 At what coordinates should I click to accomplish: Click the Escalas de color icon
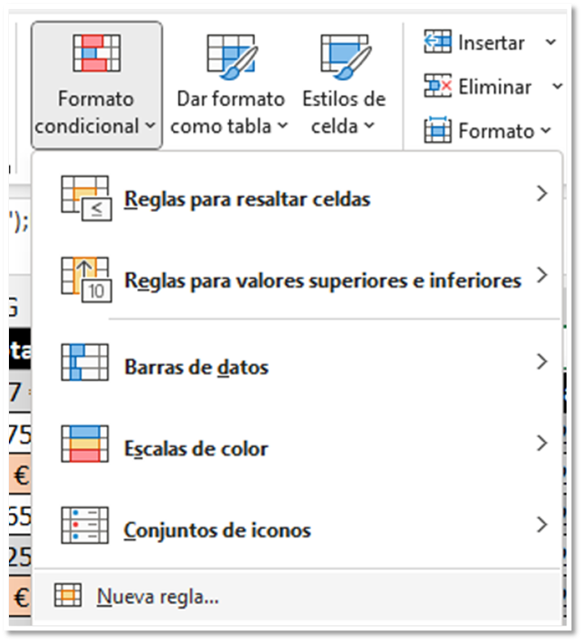[x=85, y=444]
